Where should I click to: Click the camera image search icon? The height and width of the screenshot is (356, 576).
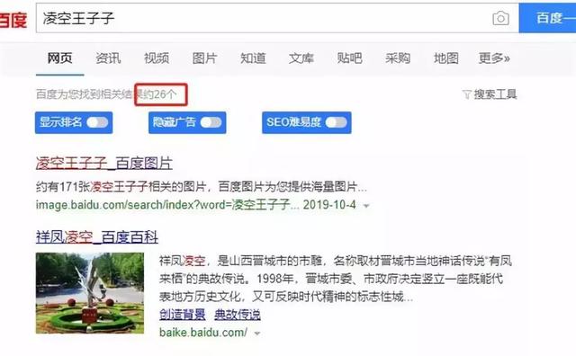pos(500,18)
